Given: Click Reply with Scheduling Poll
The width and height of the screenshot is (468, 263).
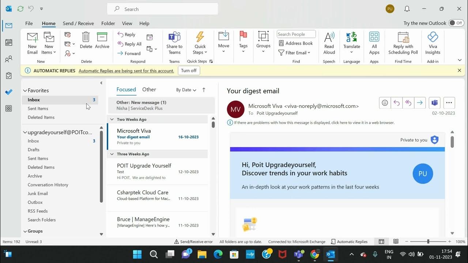Looking at the screenshot, I should pos(403,43).
